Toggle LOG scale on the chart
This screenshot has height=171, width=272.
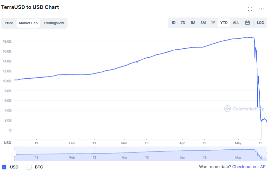(x=261, y=23)
